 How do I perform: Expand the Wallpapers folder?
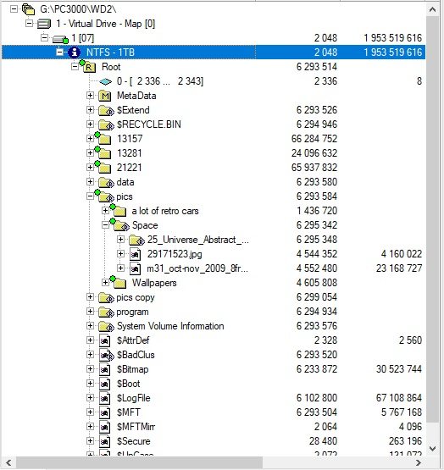105,283
